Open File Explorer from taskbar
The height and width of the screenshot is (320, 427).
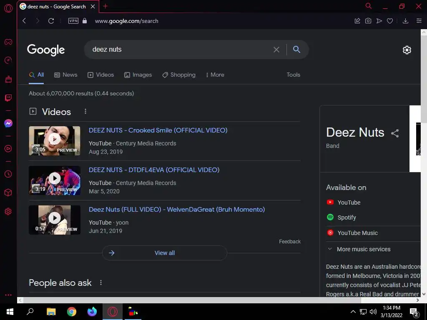[51, 312]
